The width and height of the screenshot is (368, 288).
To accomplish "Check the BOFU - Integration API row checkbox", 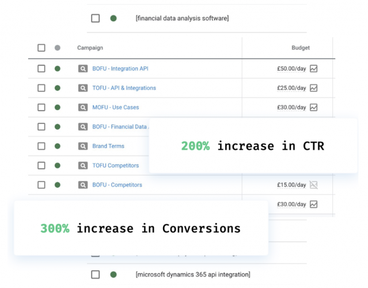I will pyautogui.click(x=41, y=69).
